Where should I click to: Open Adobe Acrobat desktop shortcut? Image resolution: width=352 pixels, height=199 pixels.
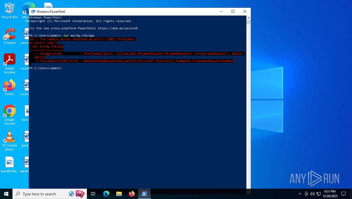10,64
